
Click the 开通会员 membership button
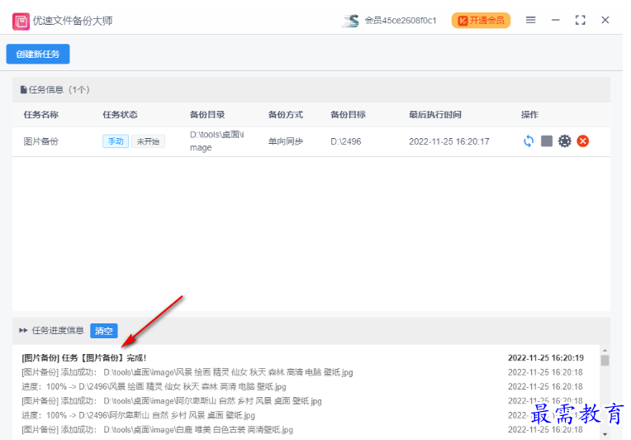click(x=481, y=20)
